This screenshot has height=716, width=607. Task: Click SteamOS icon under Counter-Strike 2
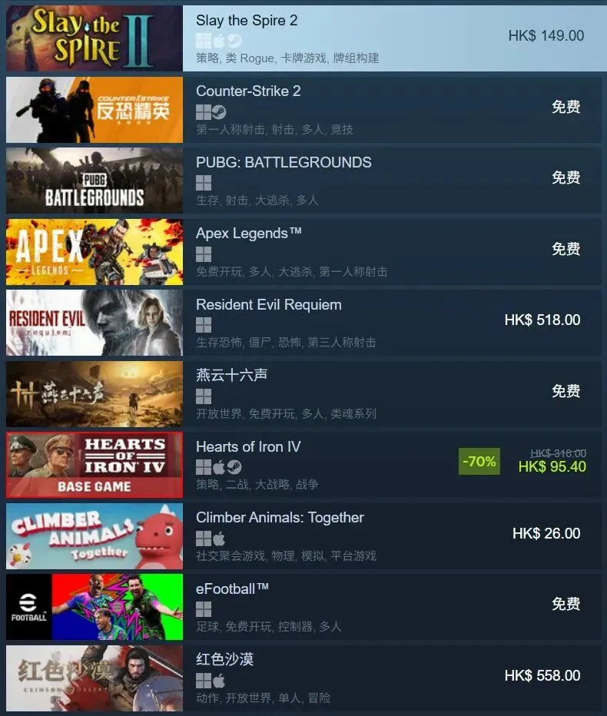click(219, 112)
